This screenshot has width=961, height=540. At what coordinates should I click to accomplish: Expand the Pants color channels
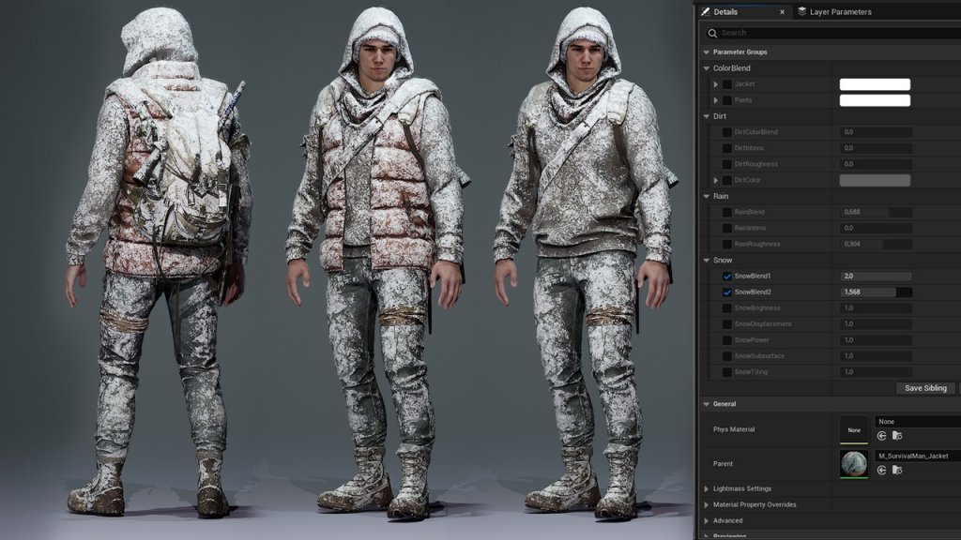pyautogui.click(x=716, y=100)
